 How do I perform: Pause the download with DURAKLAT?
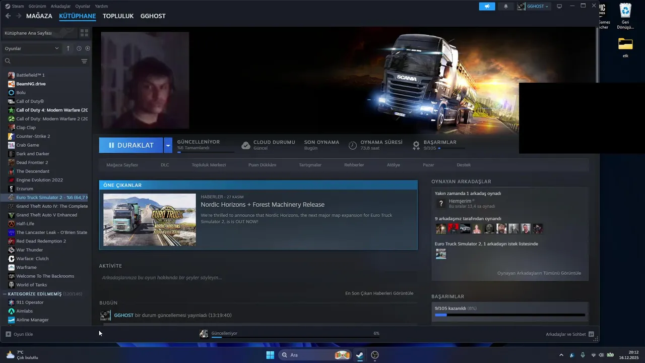point(131,145)
